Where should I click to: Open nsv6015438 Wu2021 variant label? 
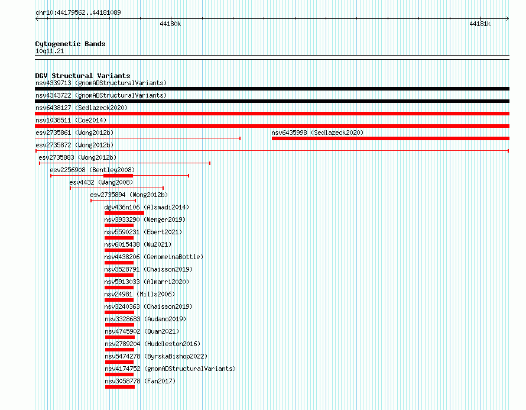pyautogui.click(x=138, y=244)
